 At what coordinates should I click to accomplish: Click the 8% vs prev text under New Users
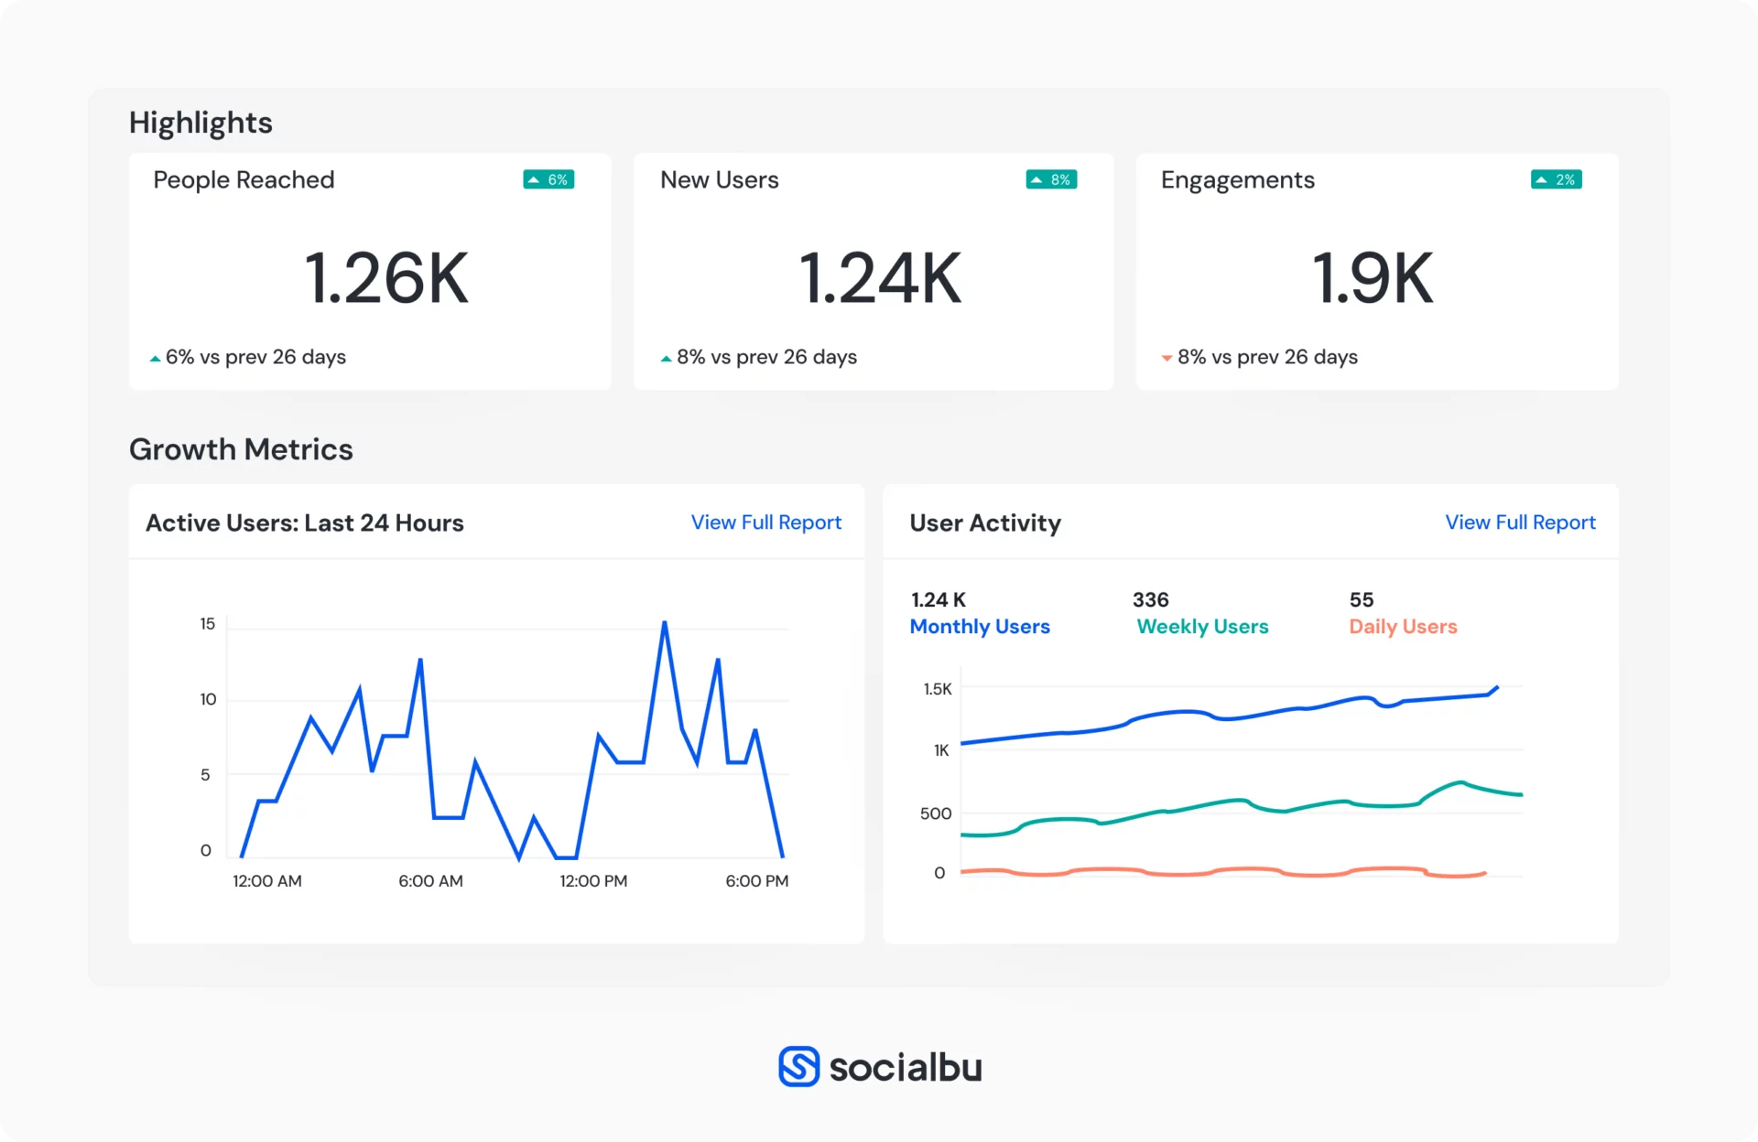pyautogui.click(x=766, y=357)
